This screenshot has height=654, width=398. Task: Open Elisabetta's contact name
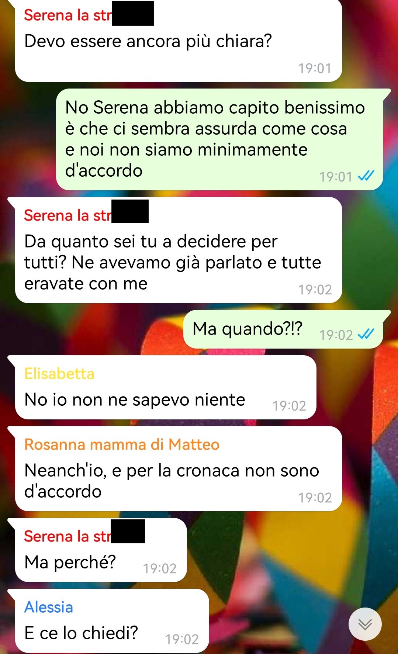59,374
